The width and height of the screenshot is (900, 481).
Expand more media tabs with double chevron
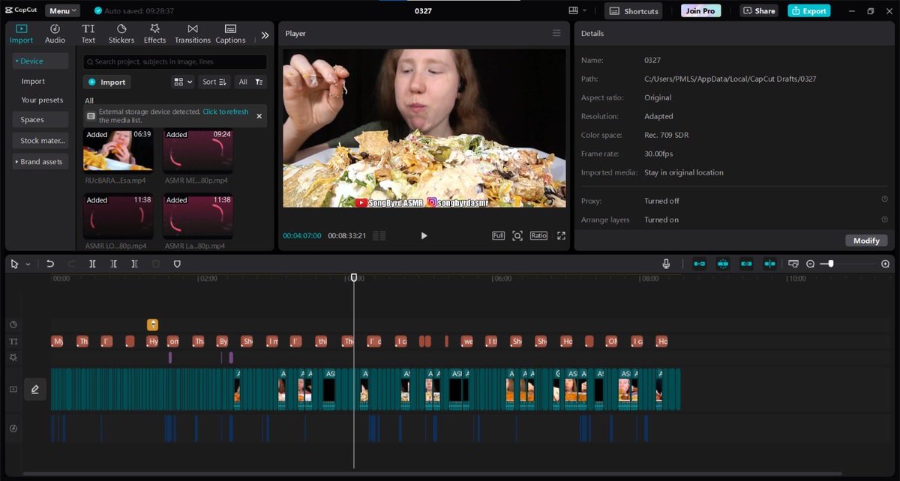[x=265, y=34]
